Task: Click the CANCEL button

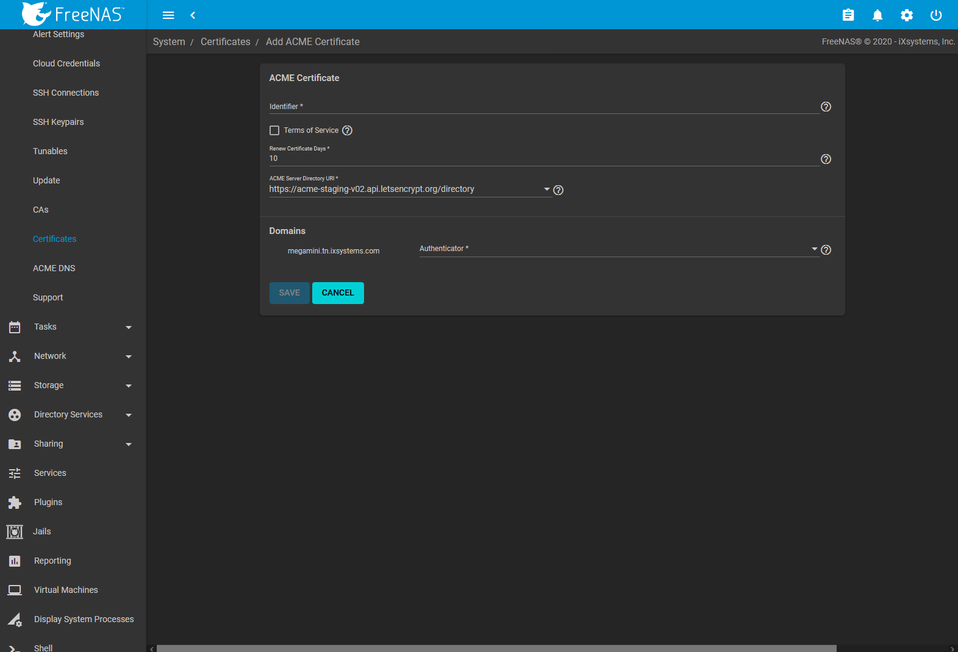Action: [338, 293]
